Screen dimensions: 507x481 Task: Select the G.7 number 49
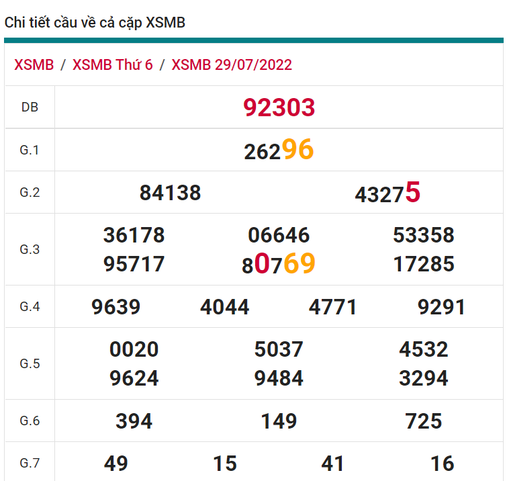tap(116, 463)
